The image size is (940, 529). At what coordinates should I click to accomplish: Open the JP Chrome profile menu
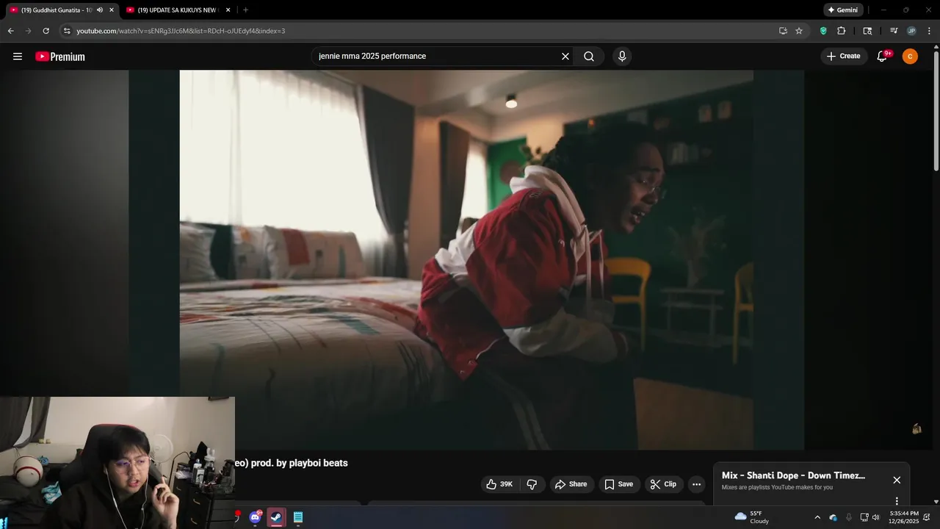(911, 31)
